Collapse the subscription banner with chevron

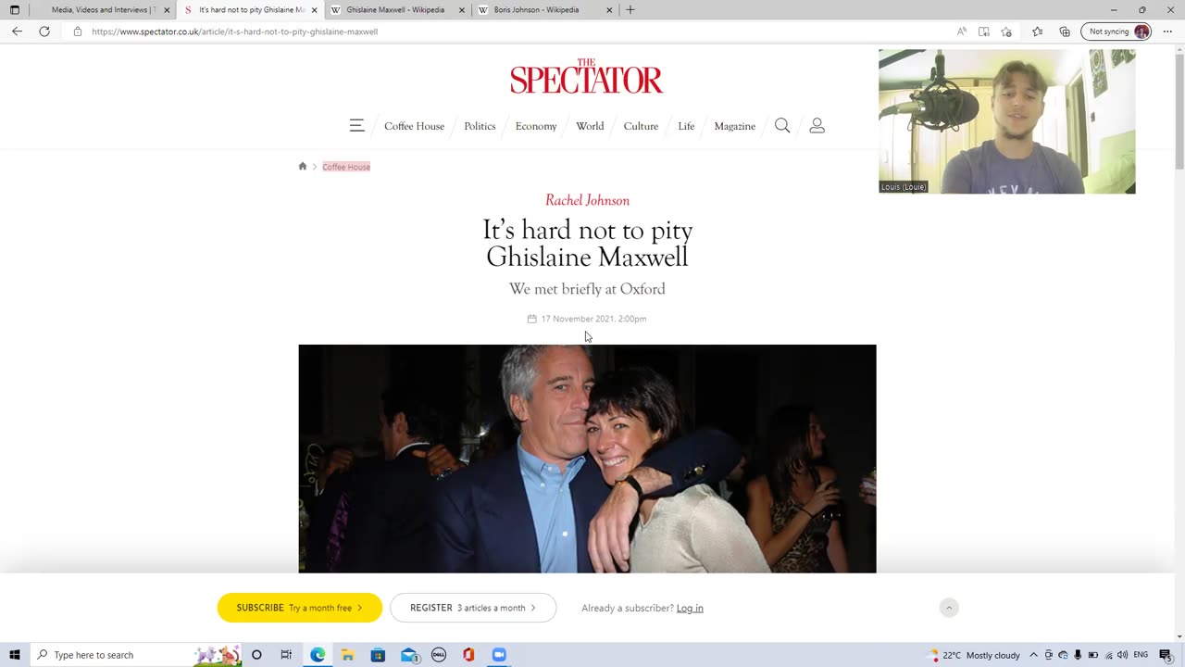tap(949, 608)
